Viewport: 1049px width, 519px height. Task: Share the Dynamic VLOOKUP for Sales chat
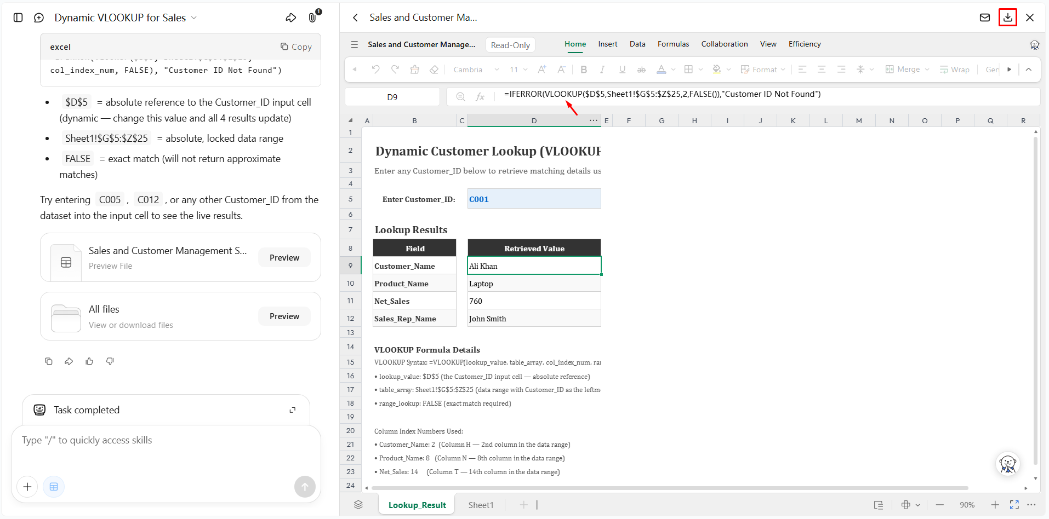click(x=291, y=18)
